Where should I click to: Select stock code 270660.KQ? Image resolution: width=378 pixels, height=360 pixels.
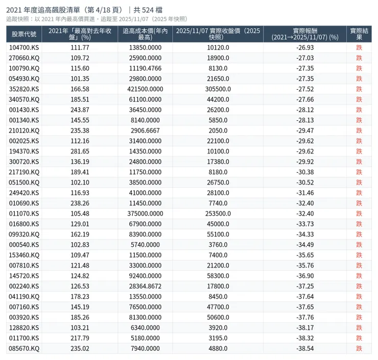24,58
